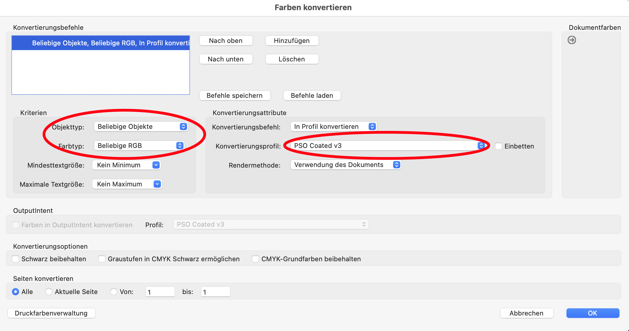The image size is (629, 331).
Task: Toggle CMYK-Grundfarben beibehalten checkbox
Action: click(256, 259)
